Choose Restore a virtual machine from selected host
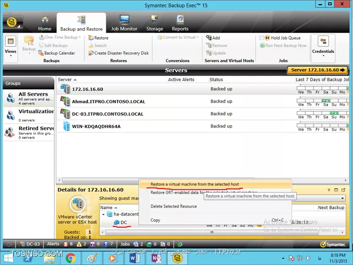Image resolution: width=353 pixels, height=265 pixels. click(x=215, y=184)
